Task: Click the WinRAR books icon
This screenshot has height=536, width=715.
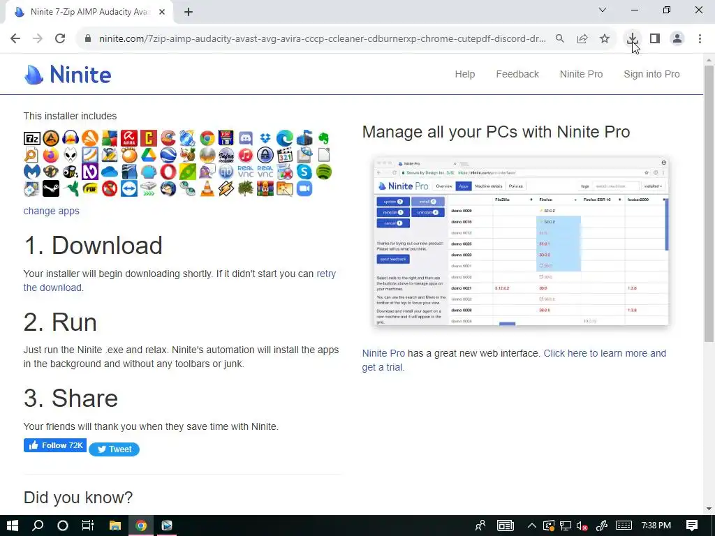Action: coord(265,188)
